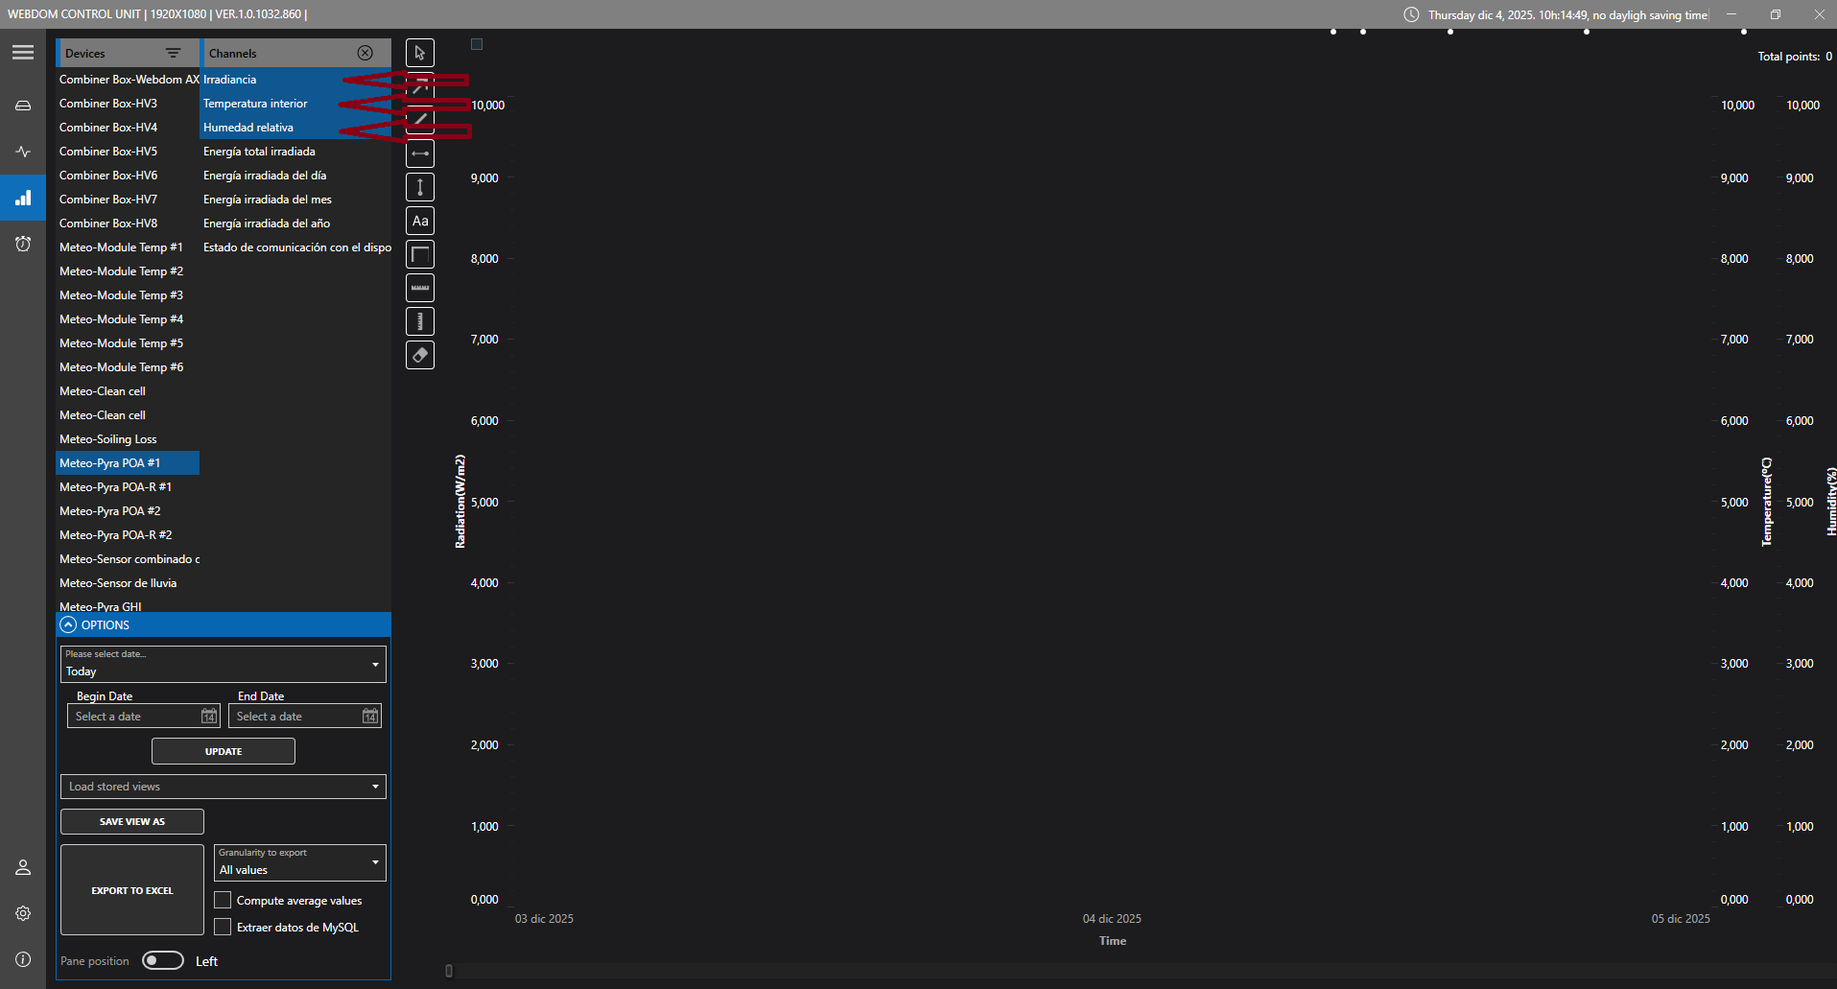
Task: Select the pointer cursor chart tool
Action: pos(420,53)
